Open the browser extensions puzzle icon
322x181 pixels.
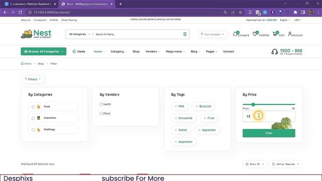point(295,12)
